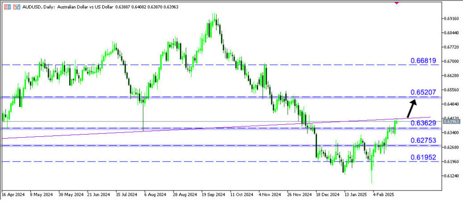The width and height of the screenshot is (463, 209).
Task: Click the current price tag 0.63963 on axis
Action: pos(451,121)
